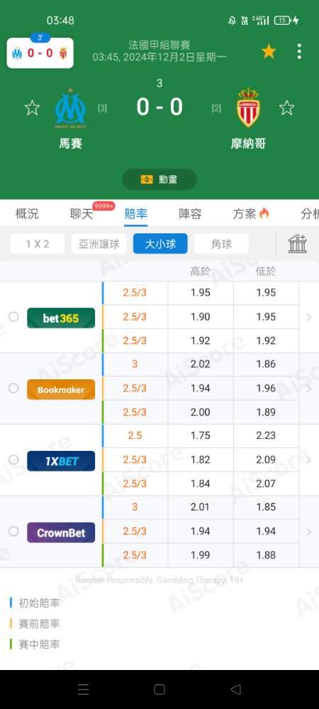Screen dimensions: 319x709
Task: Expand bet365 odds details chevron
Action: (x=309, y=318)
